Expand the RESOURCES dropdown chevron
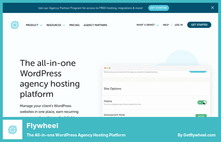The image size is (221, 142). click(x=64, y=25)
